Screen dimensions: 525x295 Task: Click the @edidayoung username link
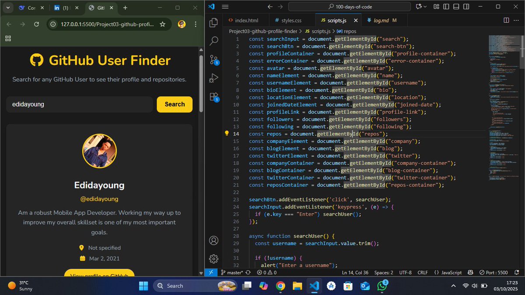tap(99, 199)
